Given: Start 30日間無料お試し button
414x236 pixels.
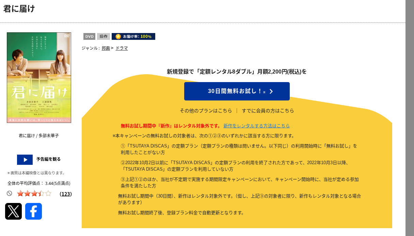Looking at the screenshot, I should pos(237,91).
